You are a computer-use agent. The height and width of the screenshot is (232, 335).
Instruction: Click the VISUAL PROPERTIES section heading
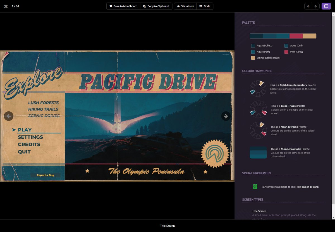click(x=257, y=173)
